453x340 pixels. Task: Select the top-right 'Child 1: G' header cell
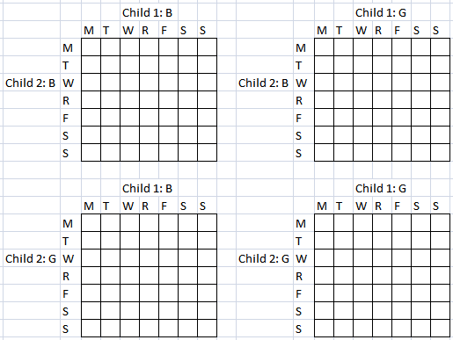381,13
